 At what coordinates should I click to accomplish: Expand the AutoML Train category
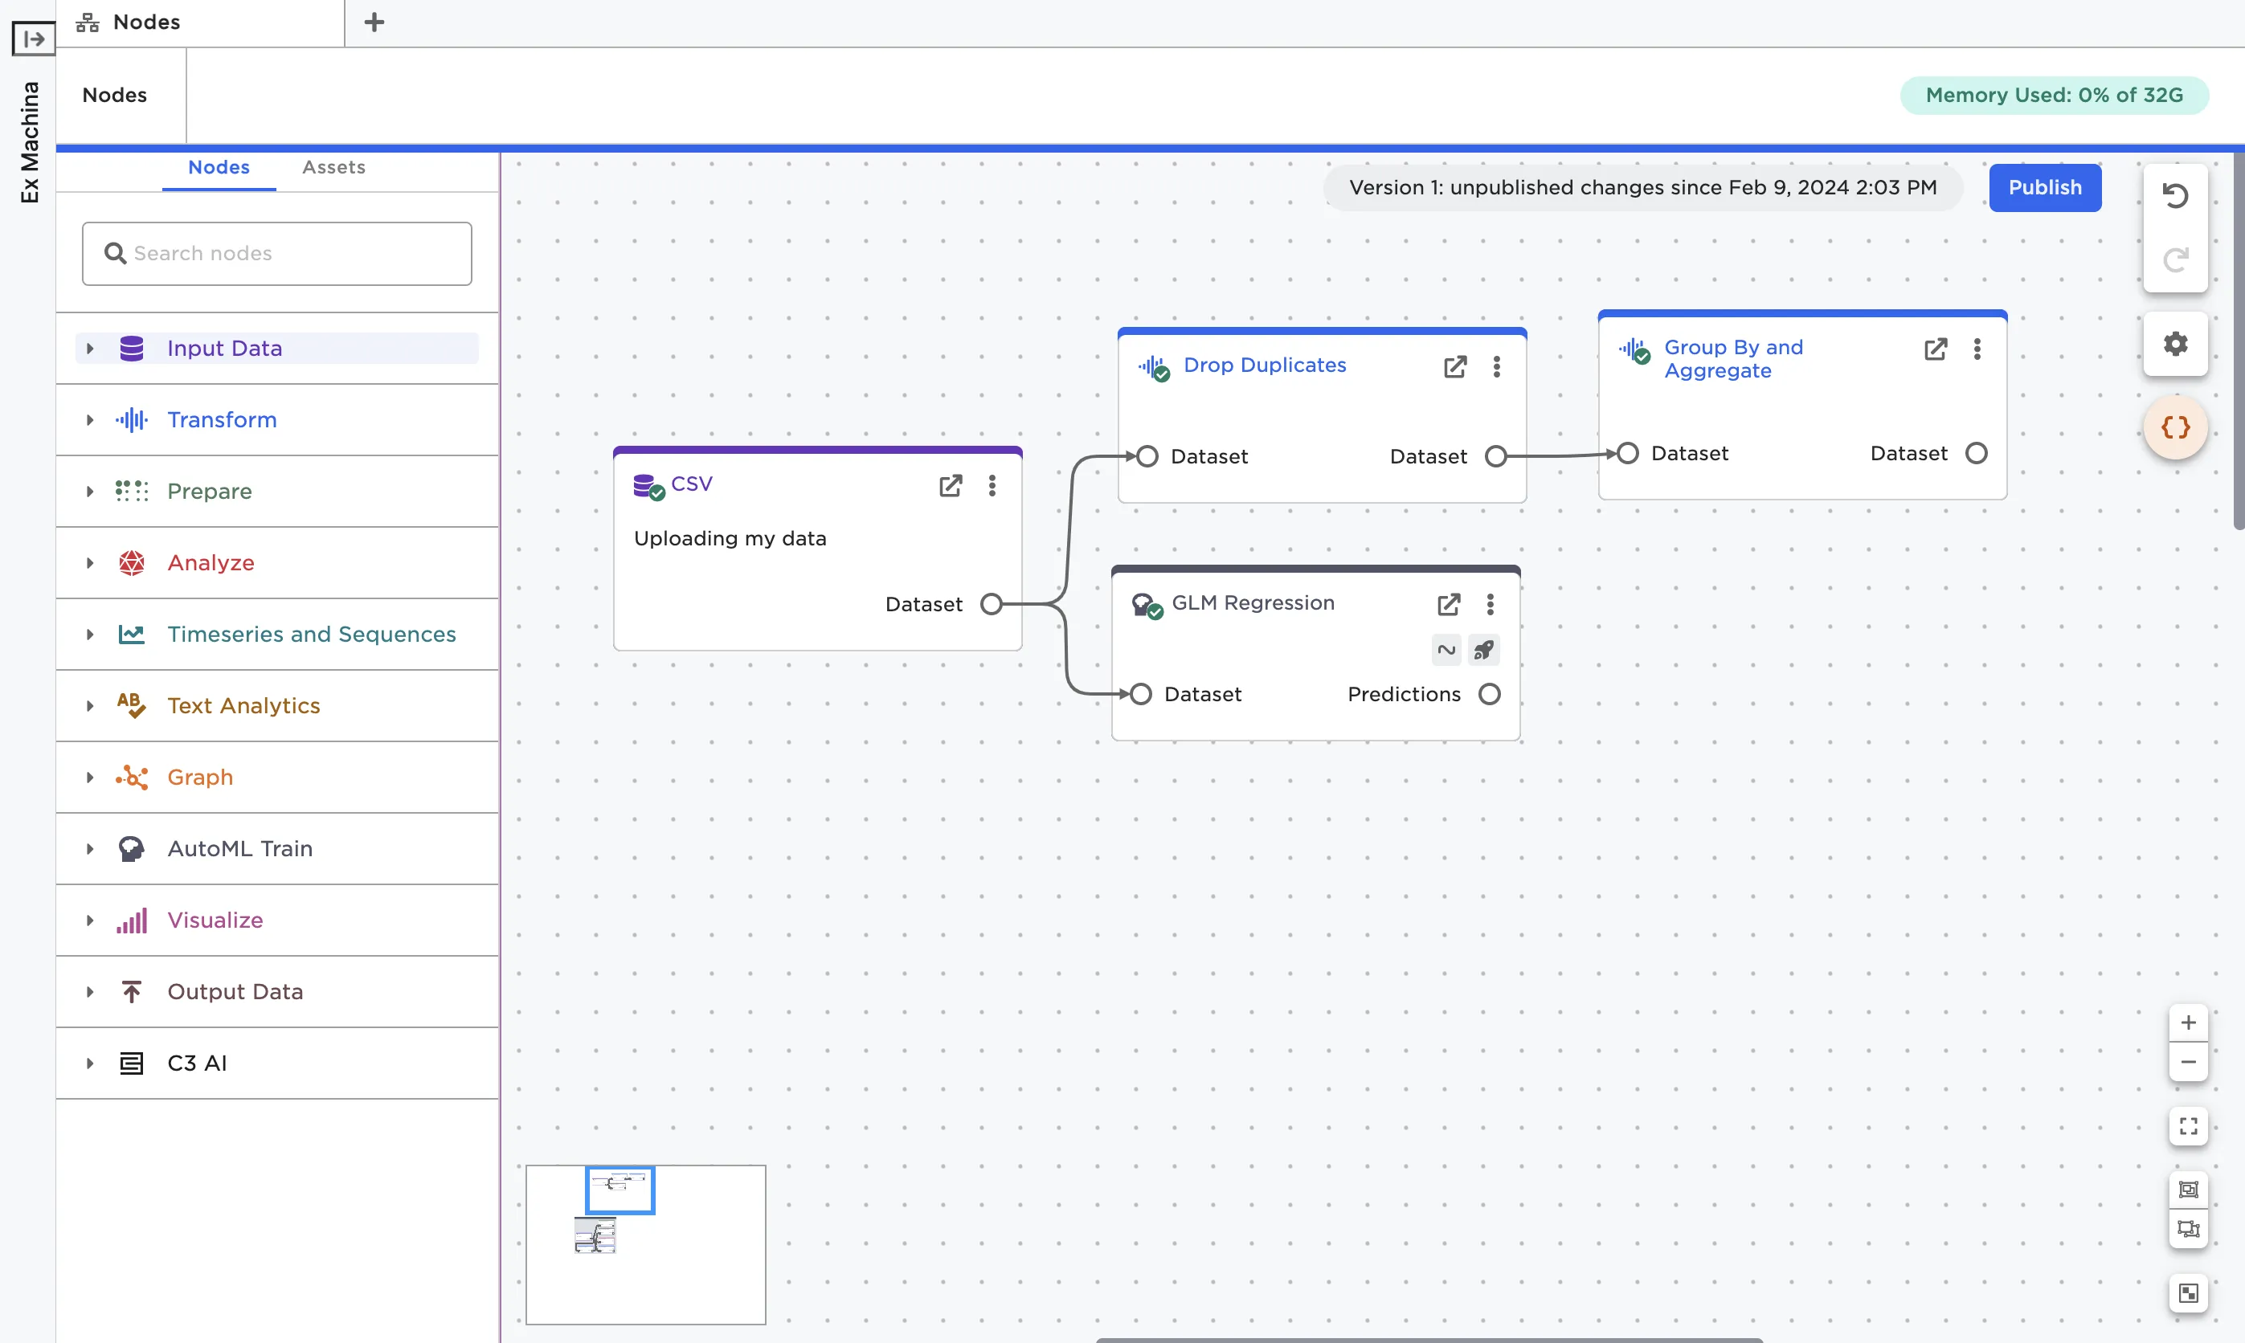click(x=90, y=849)
